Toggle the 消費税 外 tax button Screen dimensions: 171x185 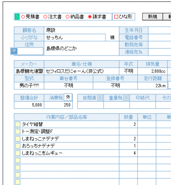point(68,97)
